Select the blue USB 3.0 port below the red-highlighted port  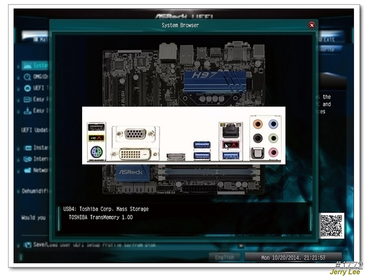[x=231, y=155]
